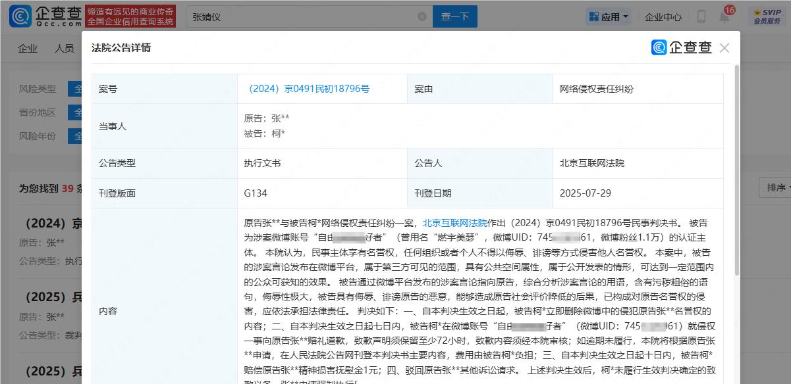Open 北京互联网法院 link in content text
The width and height of the screenshot is (791, 384).
pos(454,223)
